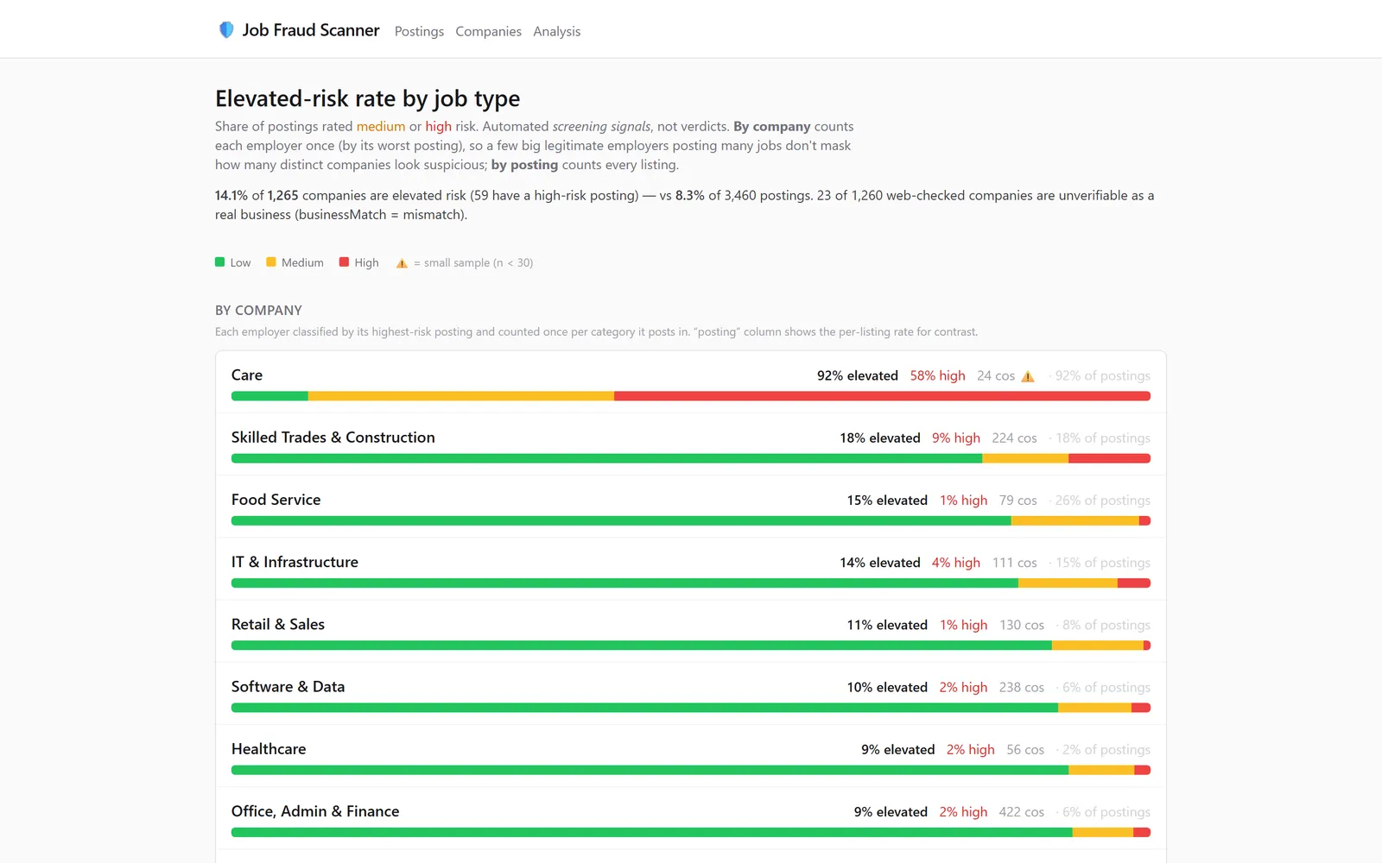This screenshot has width=1382, height=863.
Task: Click the Food Service risk bar
Action: coord(691,520)
